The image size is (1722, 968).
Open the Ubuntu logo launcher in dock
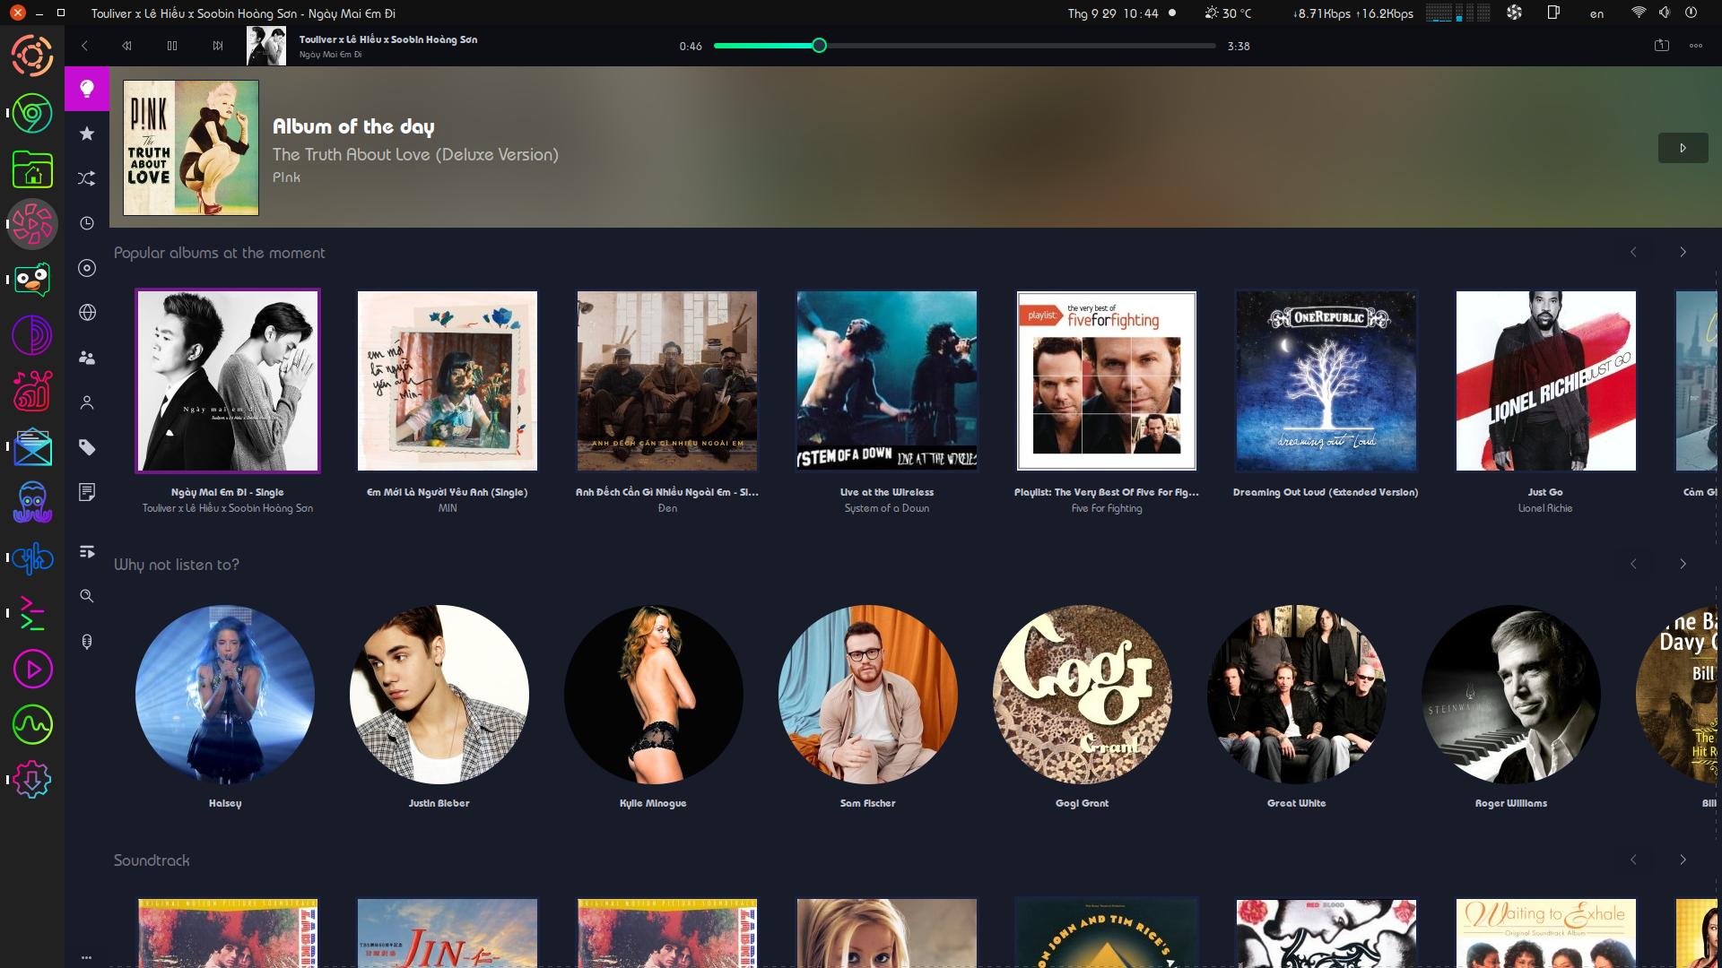pos(32,56)
